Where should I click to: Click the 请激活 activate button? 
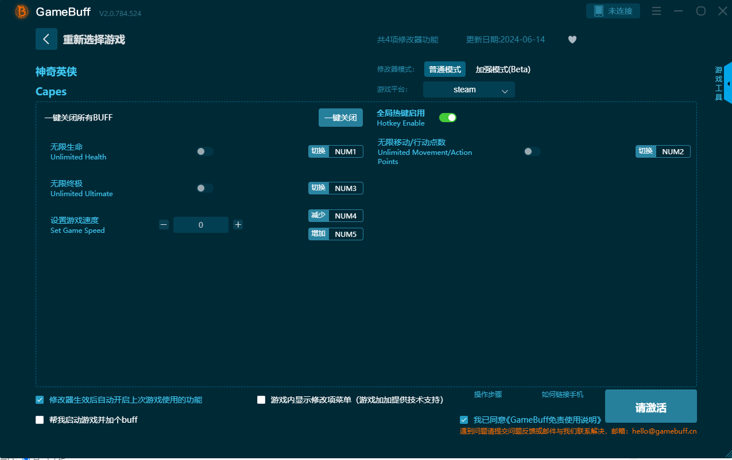(650, 408)
